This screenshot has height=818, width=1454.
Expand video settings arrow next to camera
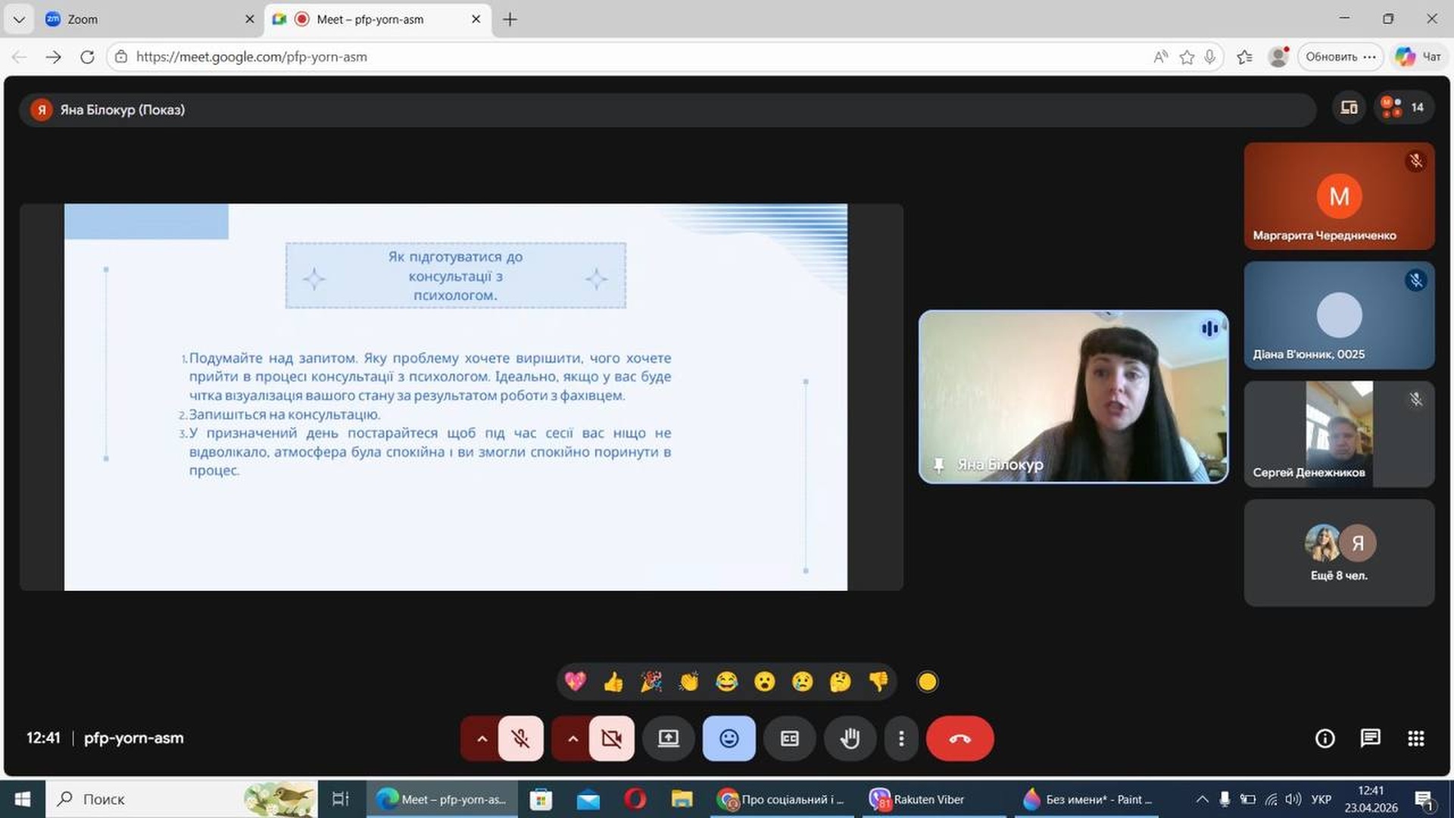coord(573,738)
